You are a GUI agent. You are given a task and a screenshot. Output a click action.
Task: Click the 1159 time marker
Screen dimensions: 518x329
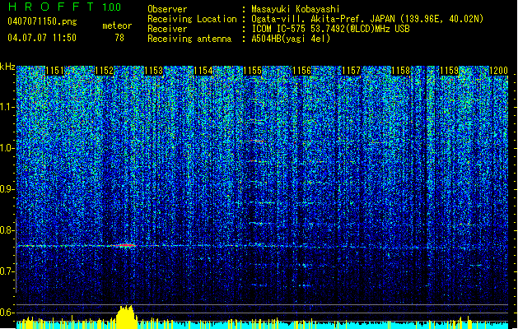tap(450, 71)
